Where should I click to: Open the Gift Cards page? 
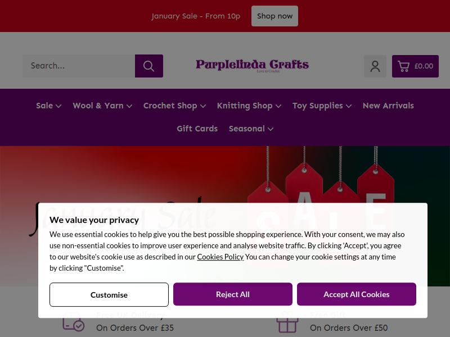197,129
